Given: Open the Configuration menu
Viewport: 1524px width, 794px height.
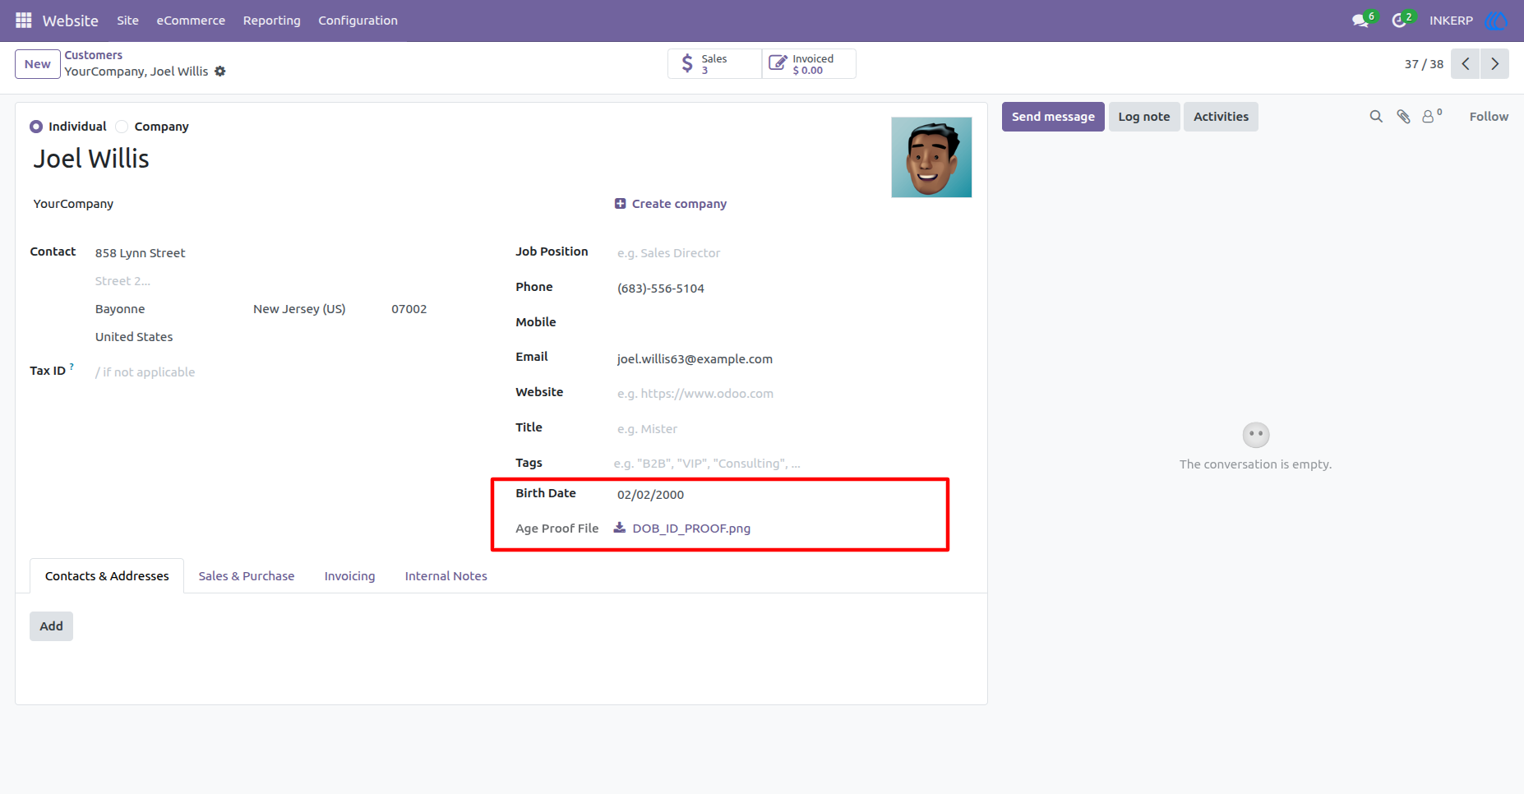Looking at the screenshot, I should 358,21.
